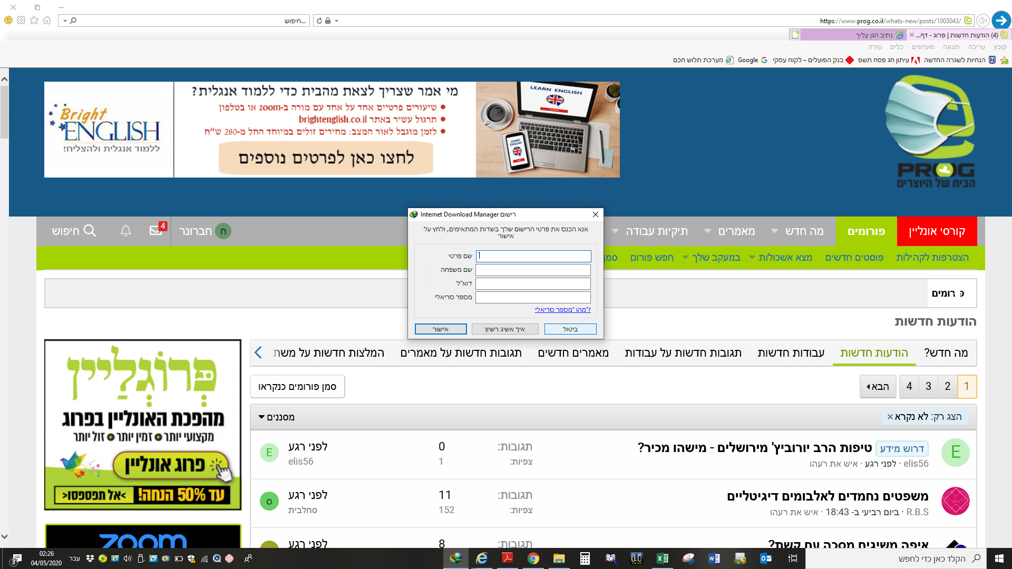Click the favorites star icon

[x=34, y=21]
